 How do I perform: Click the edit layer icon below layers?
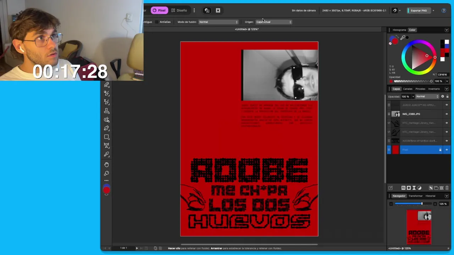pos(391,188)
